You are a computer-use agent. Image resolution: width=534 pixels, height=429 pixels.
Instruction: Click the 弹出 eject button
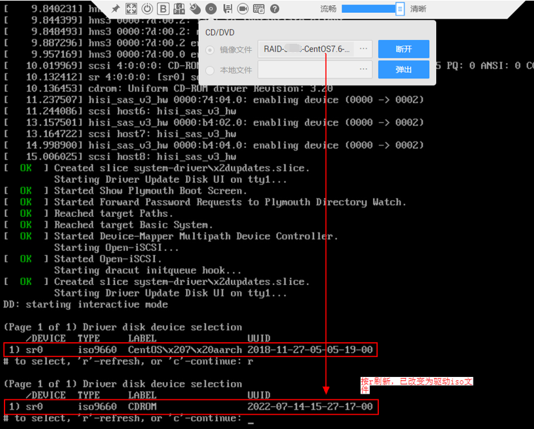coord(403,69)
